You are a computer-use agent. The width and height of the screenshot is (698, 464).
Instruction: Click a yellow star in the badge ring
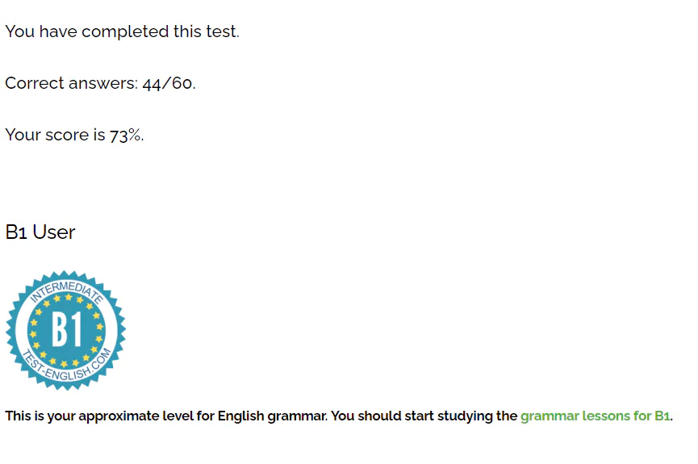[x=68, y=297]
